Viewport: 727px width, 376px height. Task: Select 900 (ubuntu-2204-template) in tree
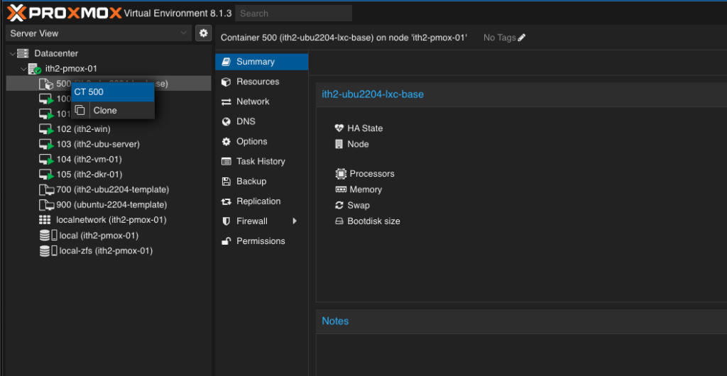click(109, 204)
